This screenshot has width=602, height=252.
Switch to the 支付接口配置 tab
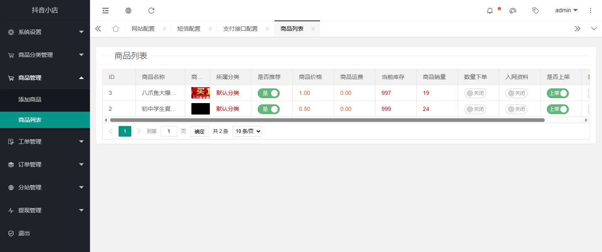point(240,29)
